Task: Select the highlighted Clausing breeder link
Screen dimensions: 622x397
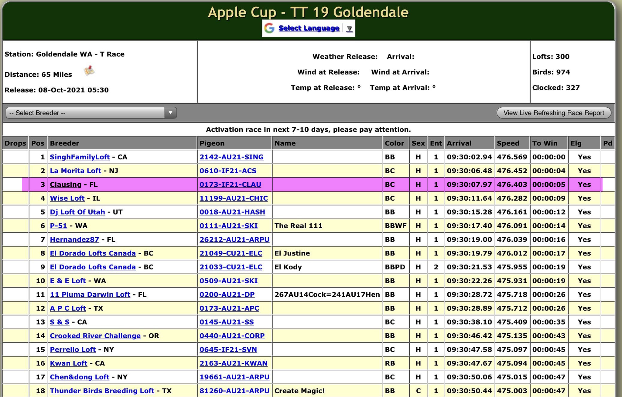Action: click(66, 185)
